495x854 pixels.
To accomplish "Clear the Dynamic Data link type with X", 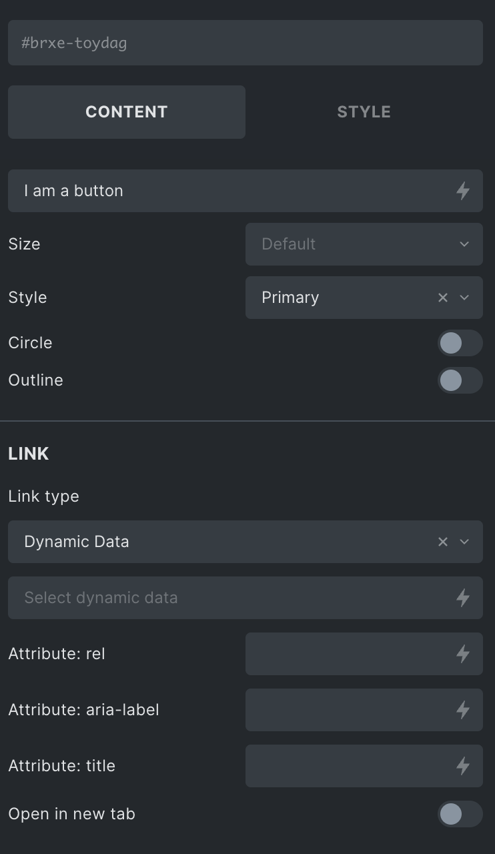I will click(x=443, y=542).
